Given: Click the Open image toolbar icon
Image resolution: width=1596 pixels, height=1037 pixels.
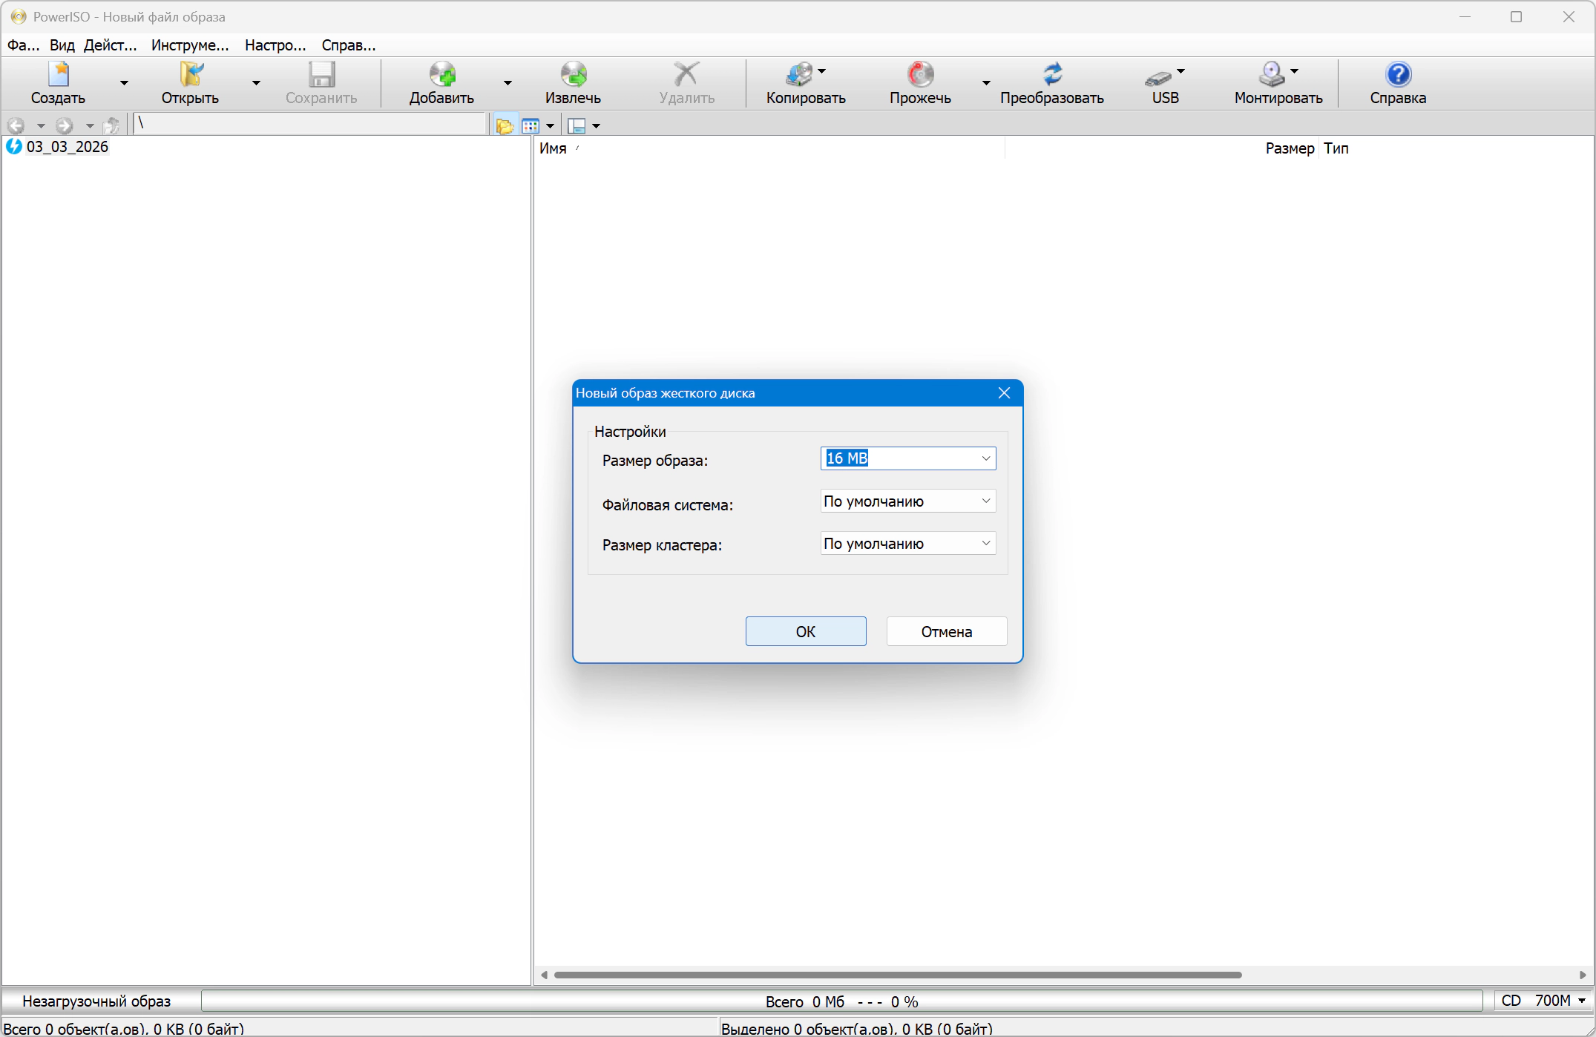Looking at the screenshot, I should [190, 75].
